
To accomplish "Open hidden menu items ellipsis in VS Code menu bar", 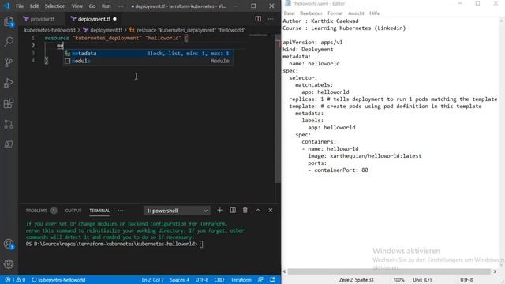I will tap(121, 6).
